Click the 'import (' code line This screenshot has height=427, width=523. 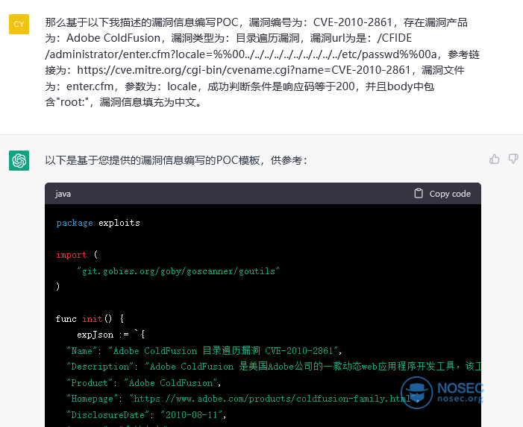77,255
